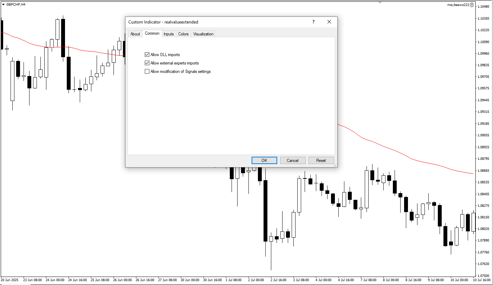Click the chart shift triangle marker at top
493x285 pixels.
[380, 2]
